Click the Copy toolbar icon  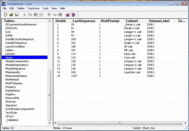[x=30, y=15]
